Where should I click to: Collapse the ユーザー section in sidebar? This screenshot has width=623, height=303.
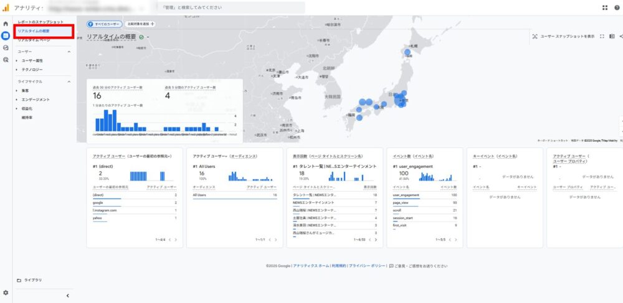tap(69, 52)
